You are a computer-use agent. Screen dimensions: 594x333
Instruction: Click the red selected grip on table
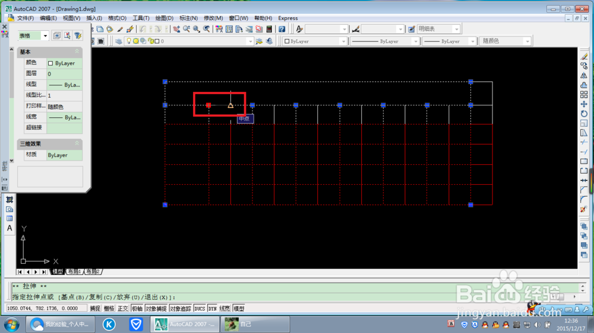(x=208, y=105)
